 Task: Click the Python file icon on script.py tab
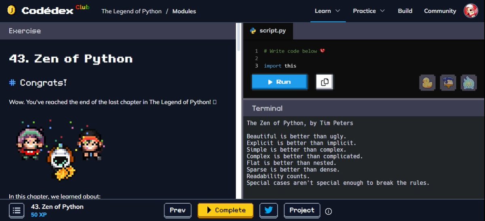253,30
